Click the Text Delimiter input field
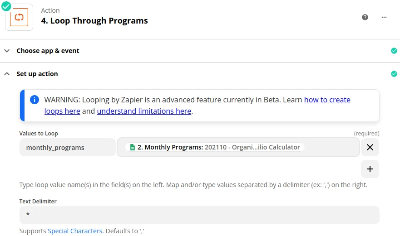The width and height of the screenshot is (400, 236). click(199, 215)
